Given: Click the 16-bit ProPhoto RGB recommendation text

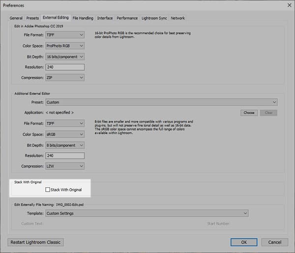Looking at the screenshot, I should pyautogui.click(x=143, y=35).
